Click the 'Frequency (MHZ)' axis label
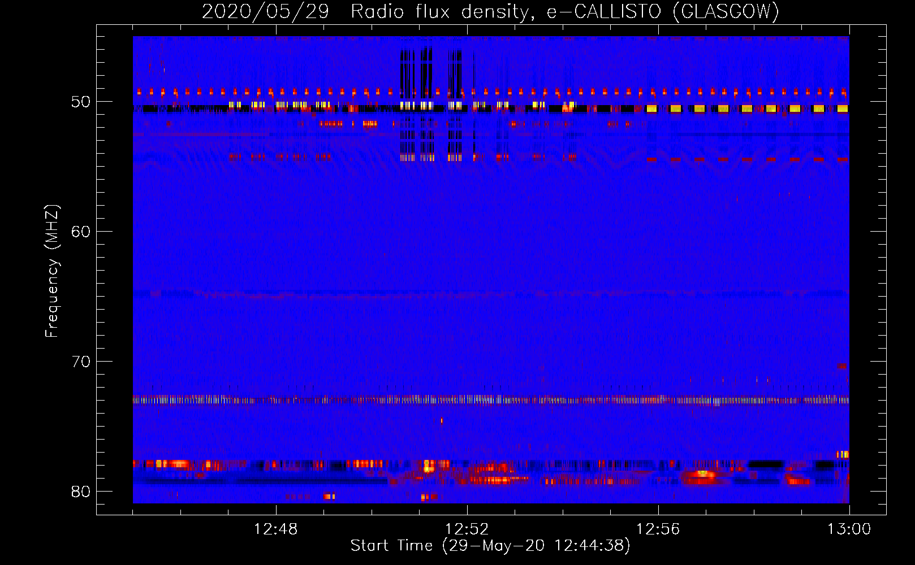 click(x=52, y=271)
